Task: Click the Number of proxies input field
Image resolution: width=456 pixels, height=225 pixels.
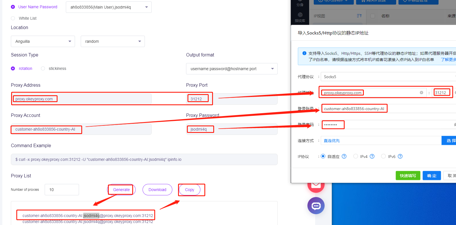Action: click(62, 190)
